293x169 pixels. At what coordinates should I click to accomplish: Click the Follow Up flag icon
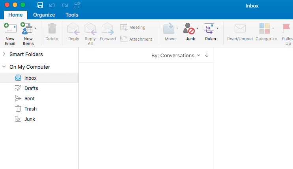(x=286, y=29)
